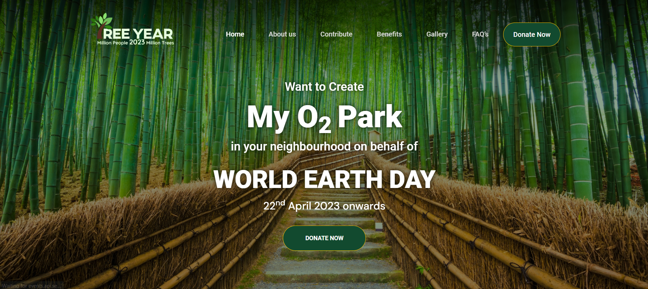View the Gallery page
Screen dimensions: 648x289
[437, 34]
